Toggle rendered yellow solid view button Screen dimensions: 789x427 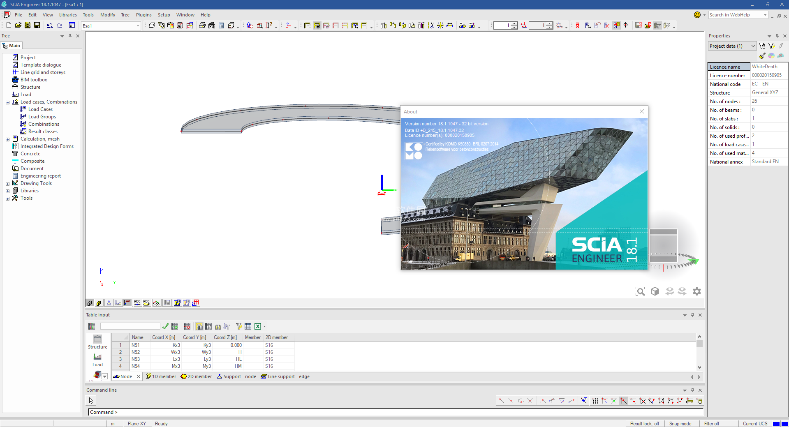pos(99,303)
